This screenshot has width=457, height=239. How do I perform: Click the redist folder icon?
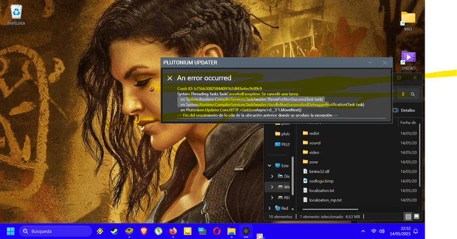pyautogui.click(x=305, y=133)
